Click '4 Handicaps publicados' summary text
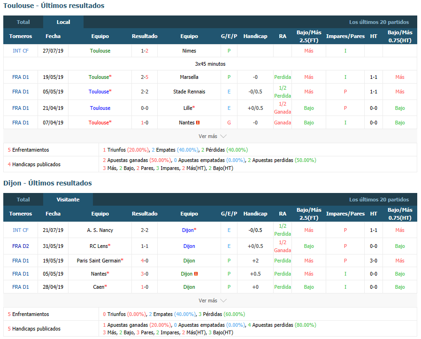 tap(34, 164)
